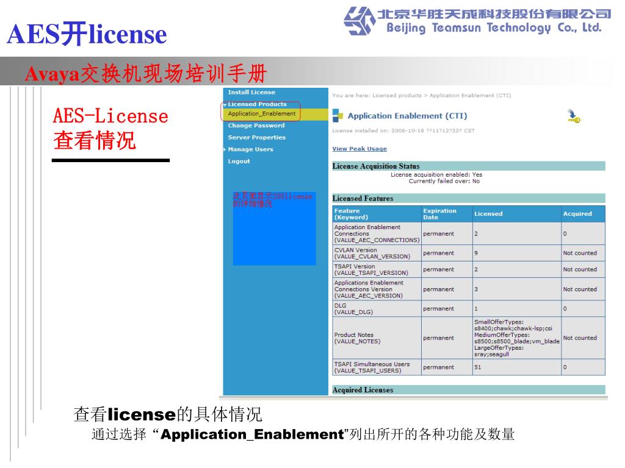625x468 pixels.
Task: Click the Expiration Date column header
Action: tap(447, 214)
